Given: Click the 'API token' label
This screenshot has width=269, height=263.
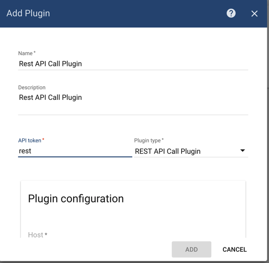Looking at the screenshot, I should [30, 140].
